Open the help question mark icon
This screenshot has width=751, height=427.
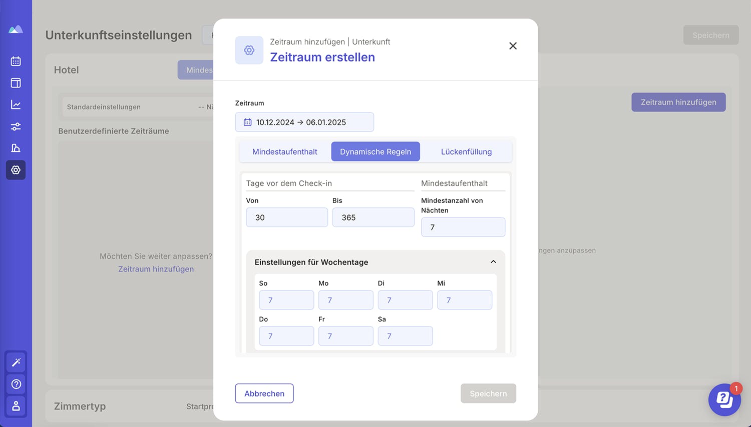[16, 384]
